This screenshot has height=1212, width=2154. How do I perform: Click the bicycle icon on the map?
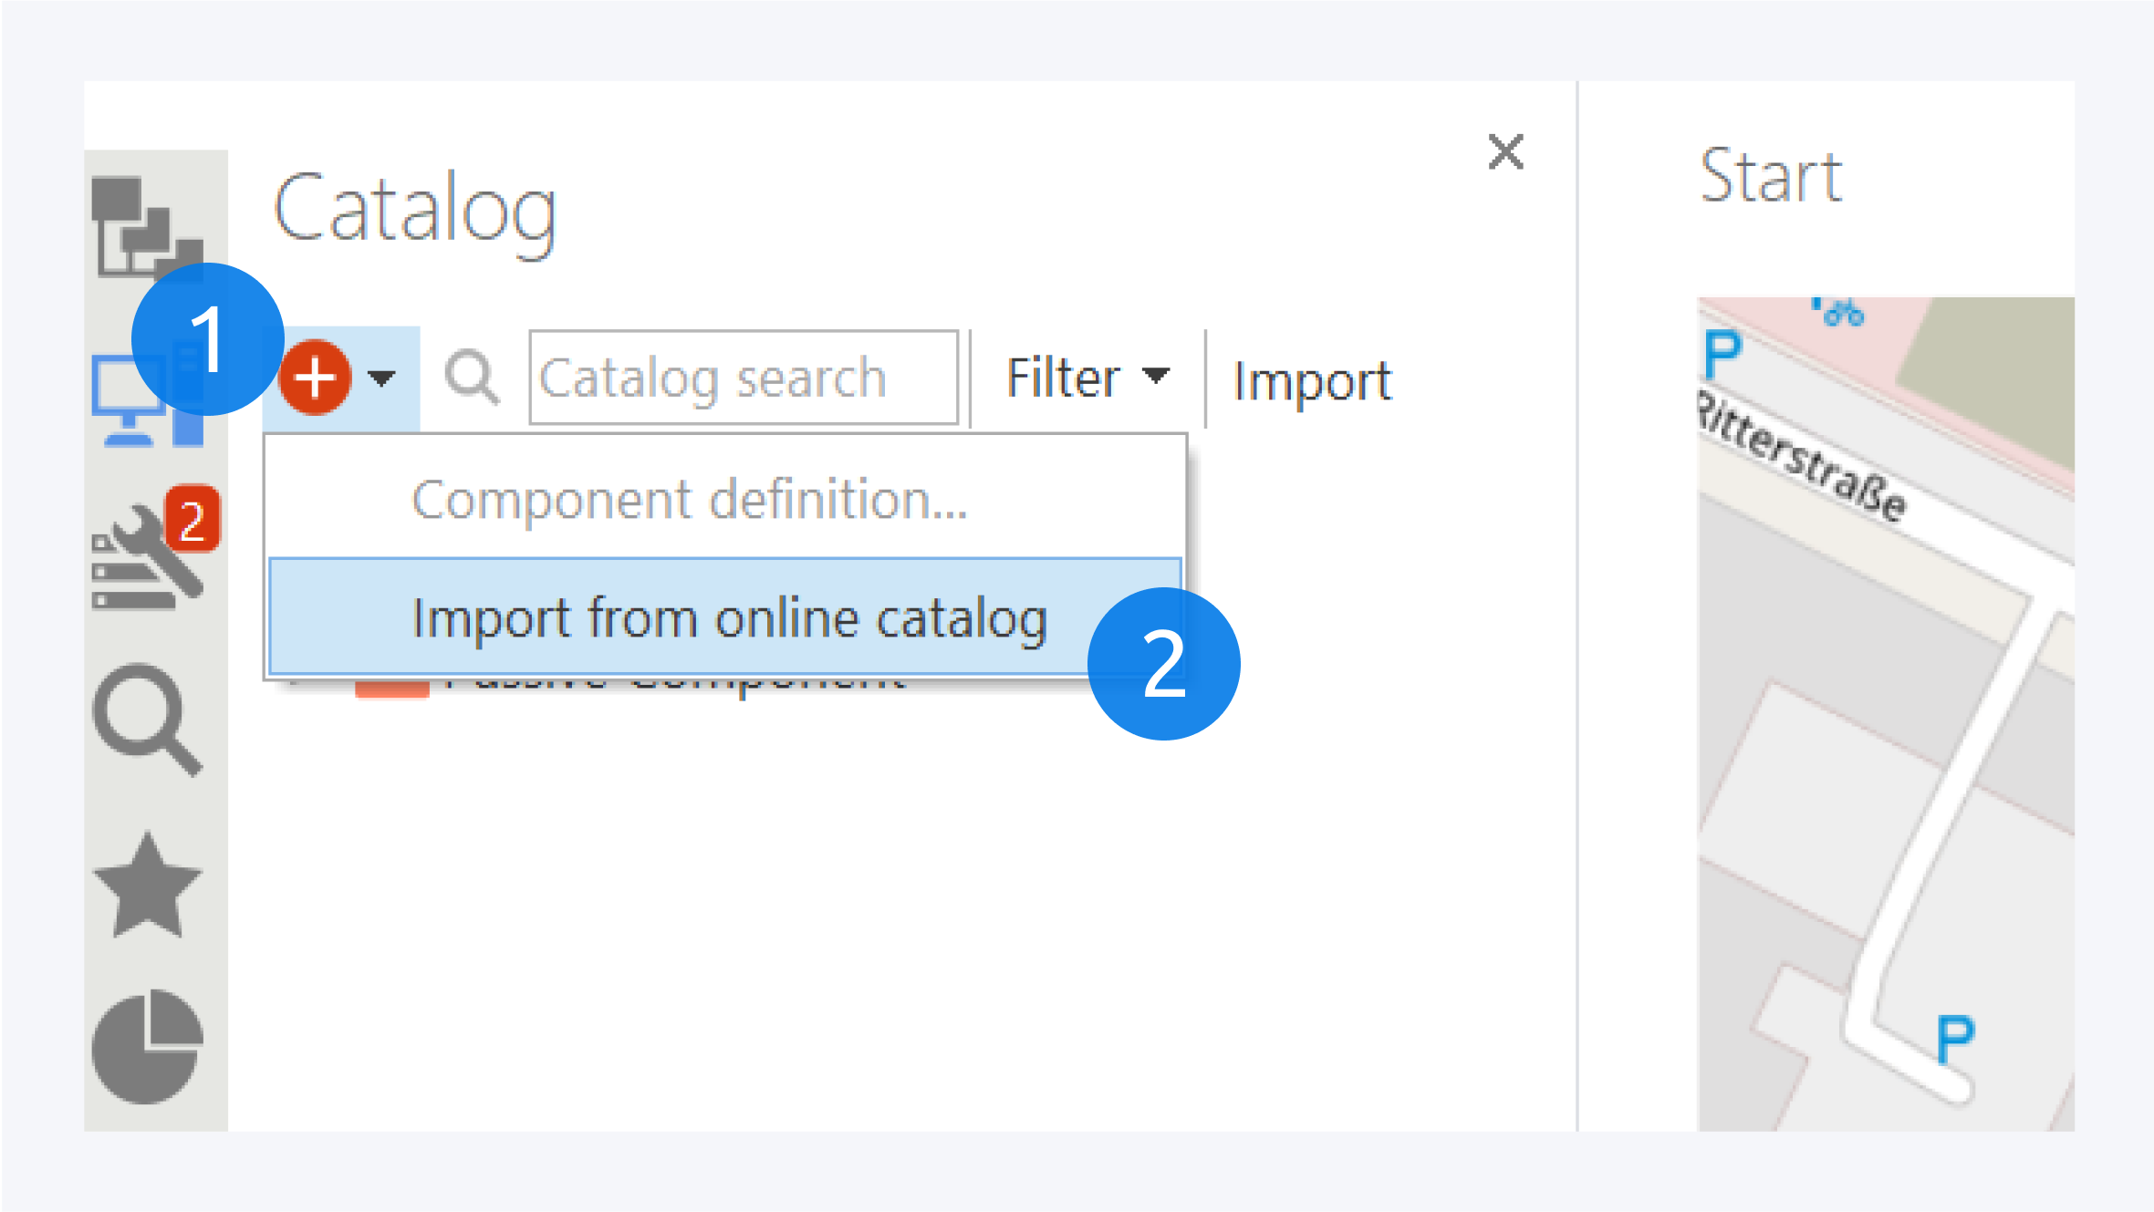tap(1844, 313)
